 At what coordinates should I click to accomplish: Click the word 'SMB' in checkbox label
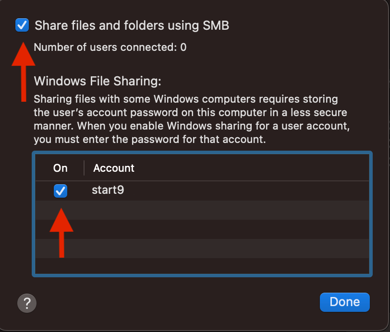[x=216, y=25]
